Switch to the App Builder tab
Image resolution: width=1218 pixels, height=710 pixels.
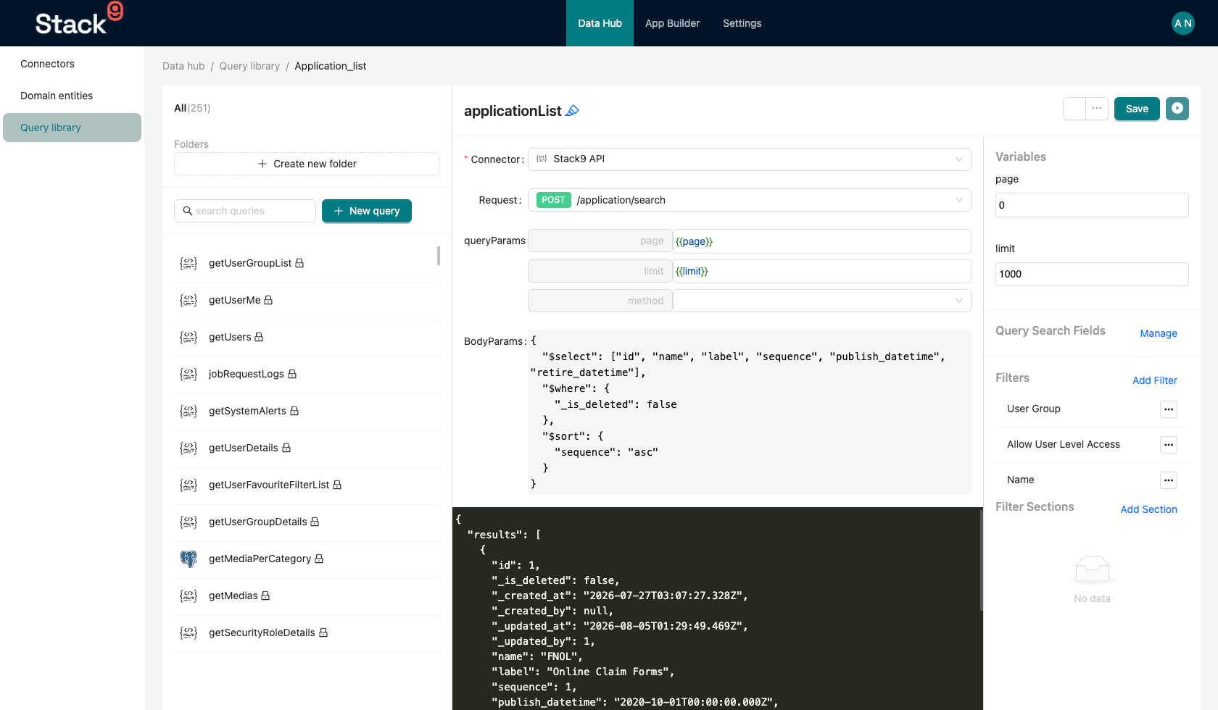coord(672,23)
